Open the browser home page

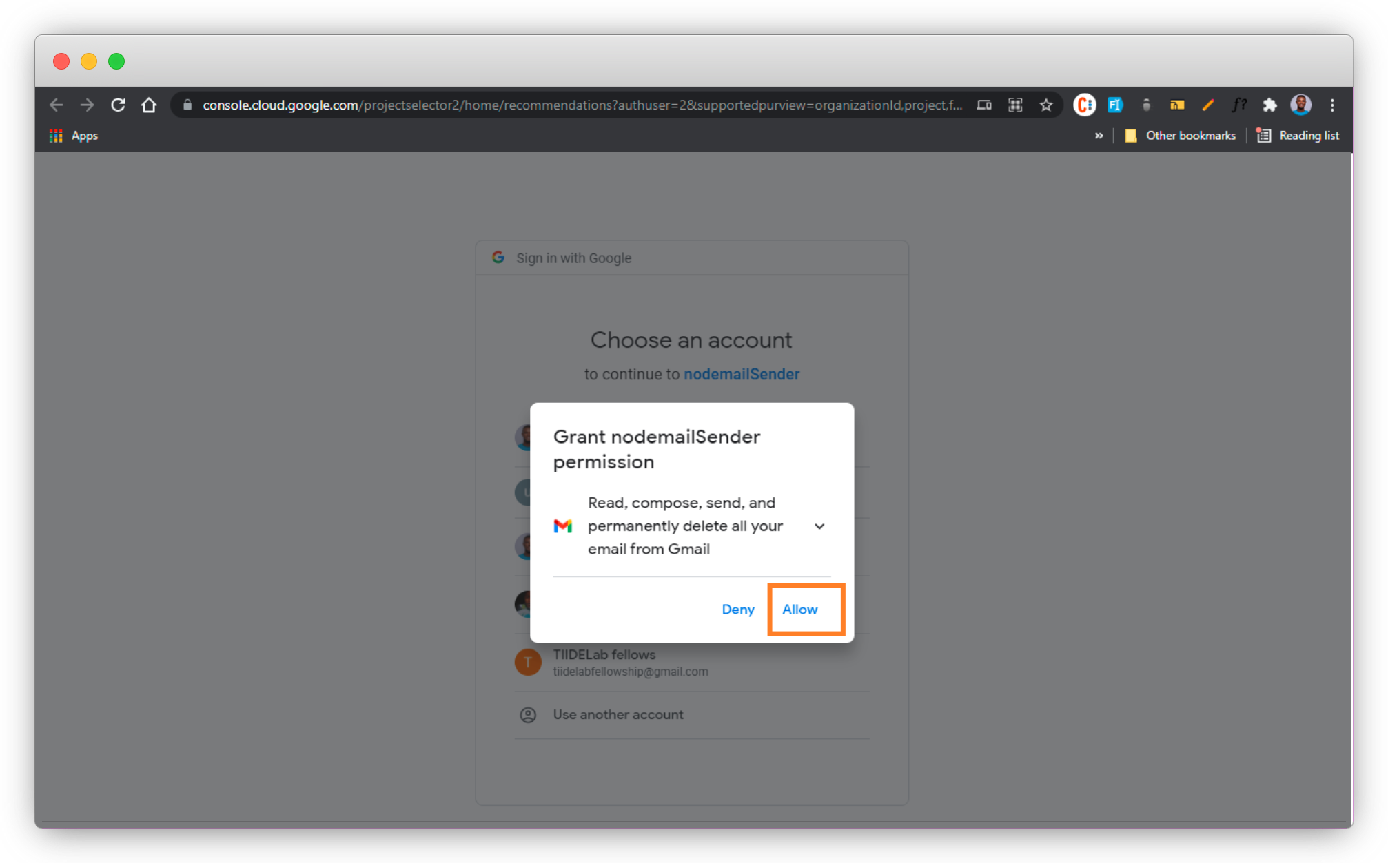[149, 105]
